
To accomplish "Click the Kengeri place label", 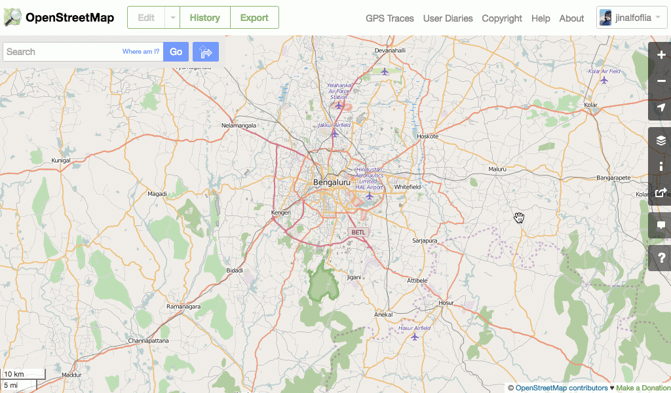I will coord(281,212).
